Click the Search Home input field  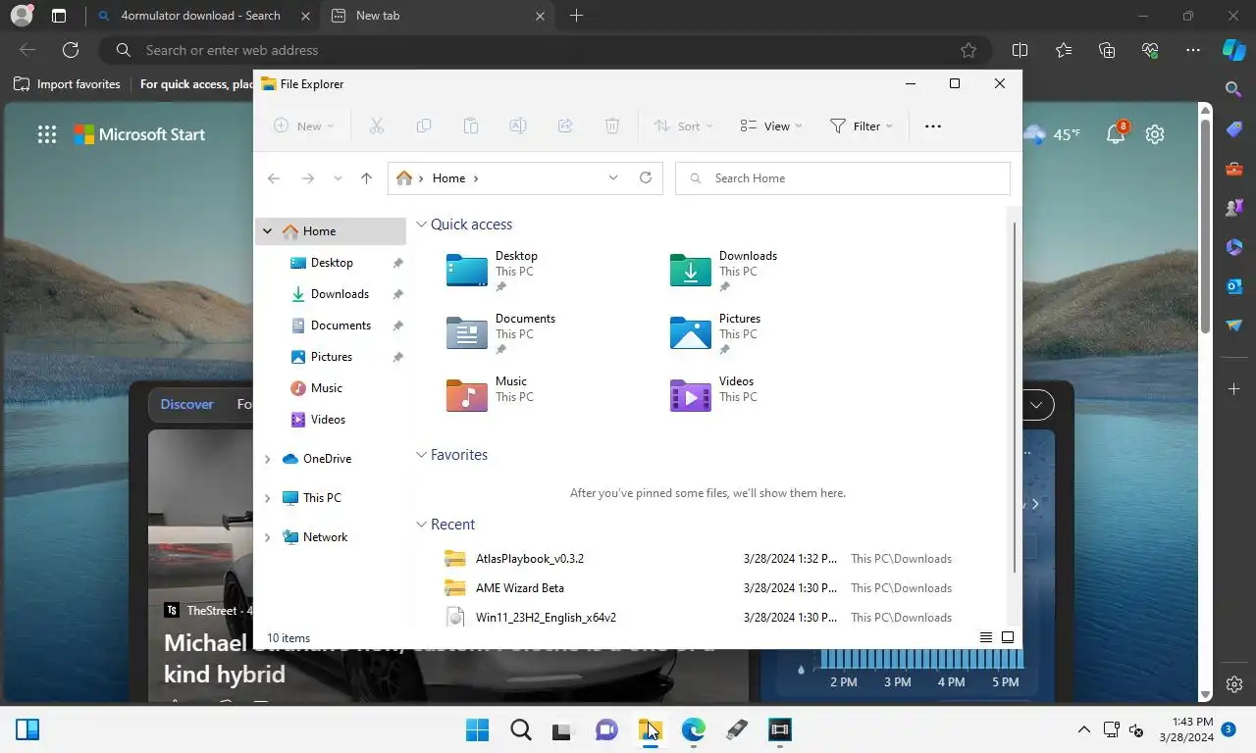(843, 178)
